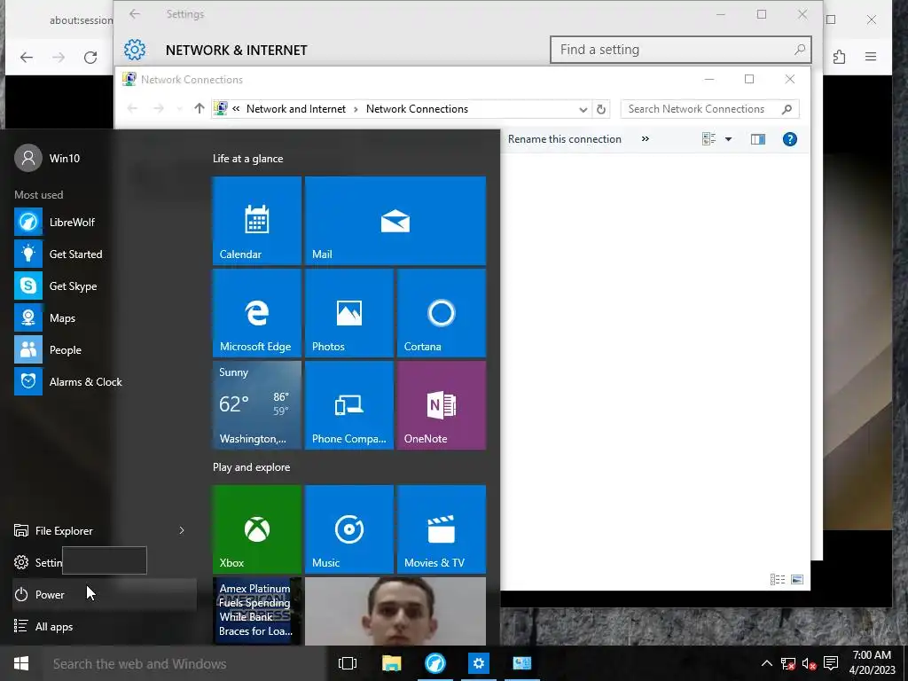Click Network Connections breadcrumb

click(417, 109)
